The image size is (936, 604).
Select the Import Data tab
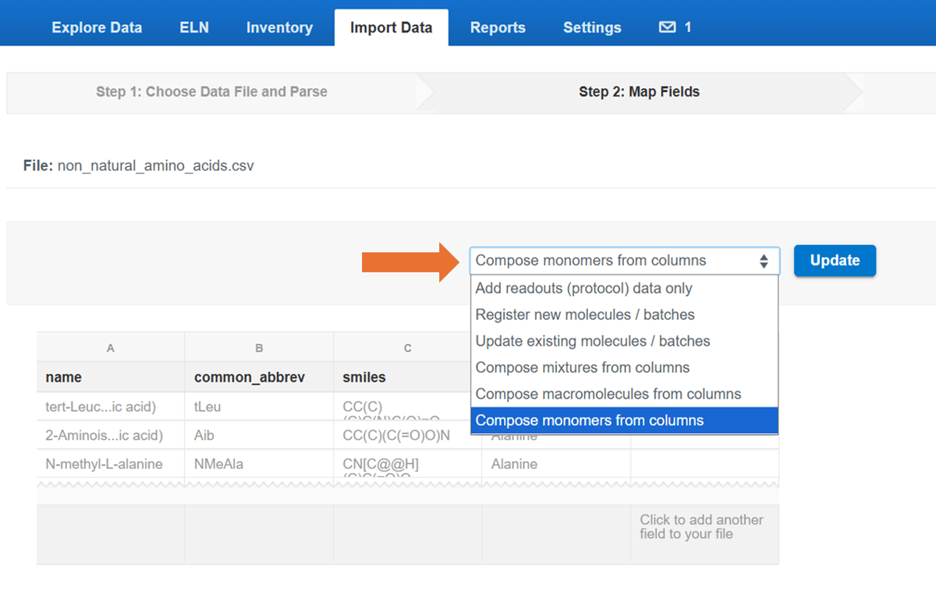391,27
